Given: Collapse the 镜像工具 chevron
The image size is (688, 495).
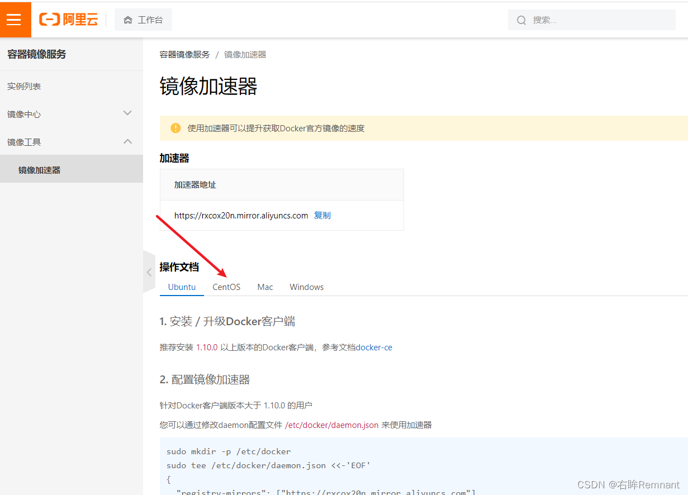Looking at the screenshot, I should pos(127,141).
